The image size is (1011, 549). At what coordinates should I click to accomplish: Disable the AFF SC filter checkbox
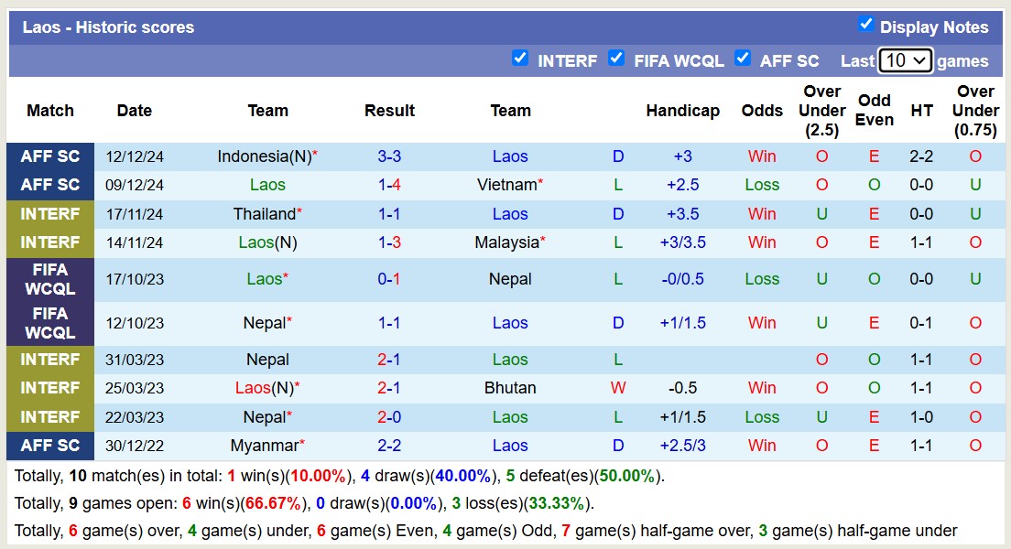tap(743, 58)
